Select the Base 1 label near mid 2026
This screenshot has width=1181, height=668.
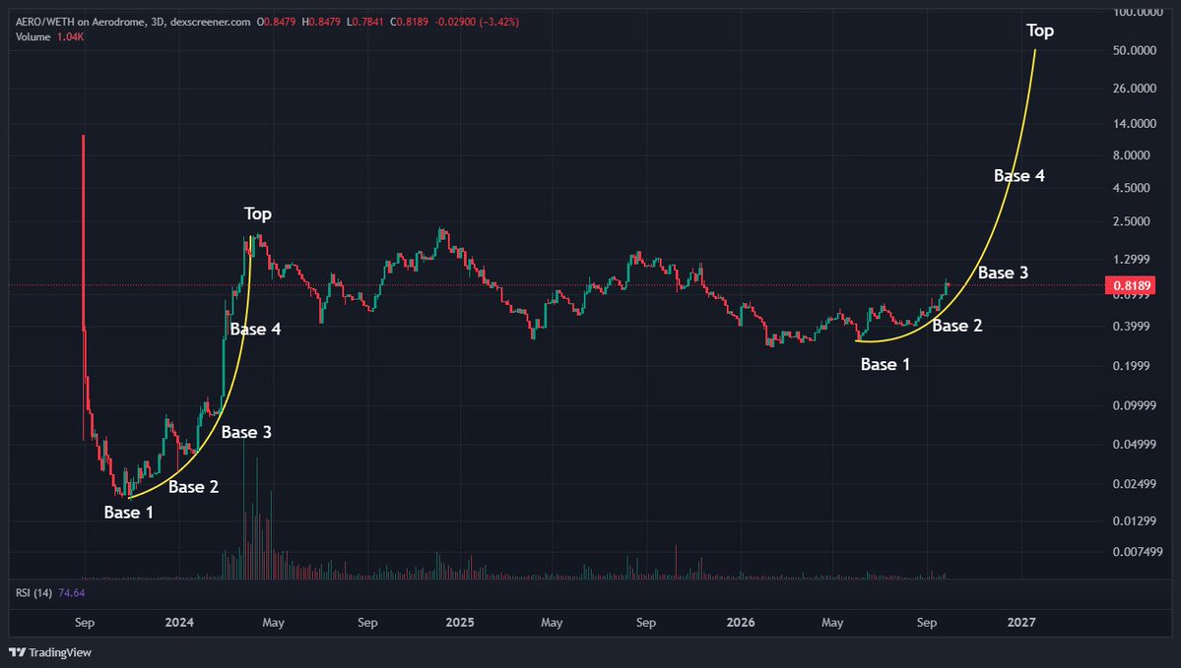[885, 364]
